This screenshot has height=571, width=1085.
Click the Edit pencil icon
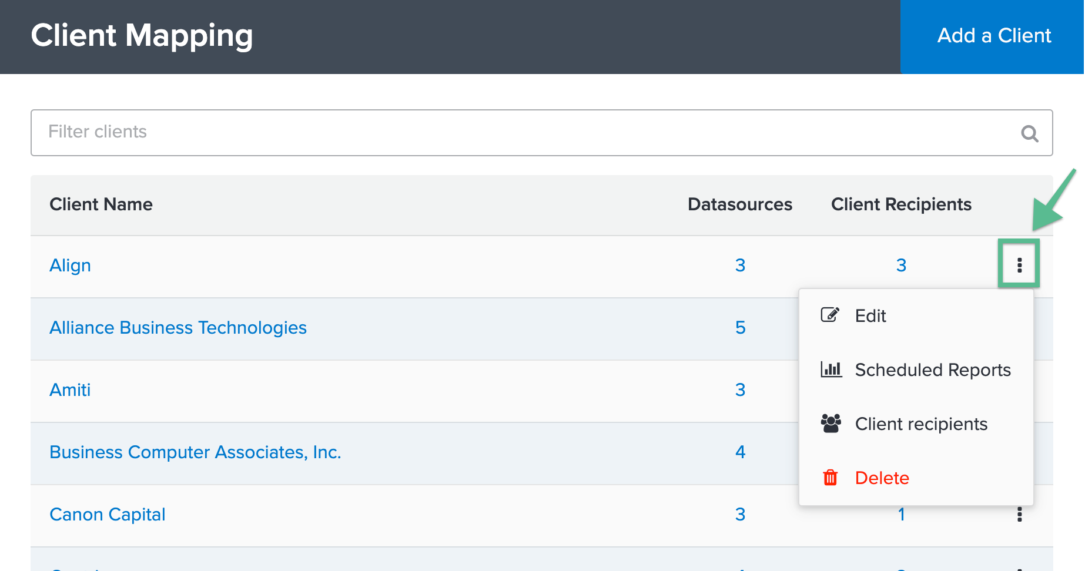click(x=830, y=315)
